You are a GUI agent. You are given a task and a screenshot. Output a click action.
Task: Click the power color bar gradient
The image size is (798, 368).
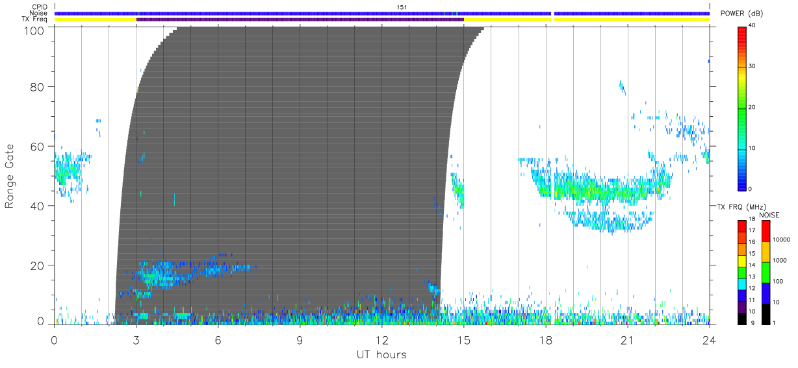742,108
